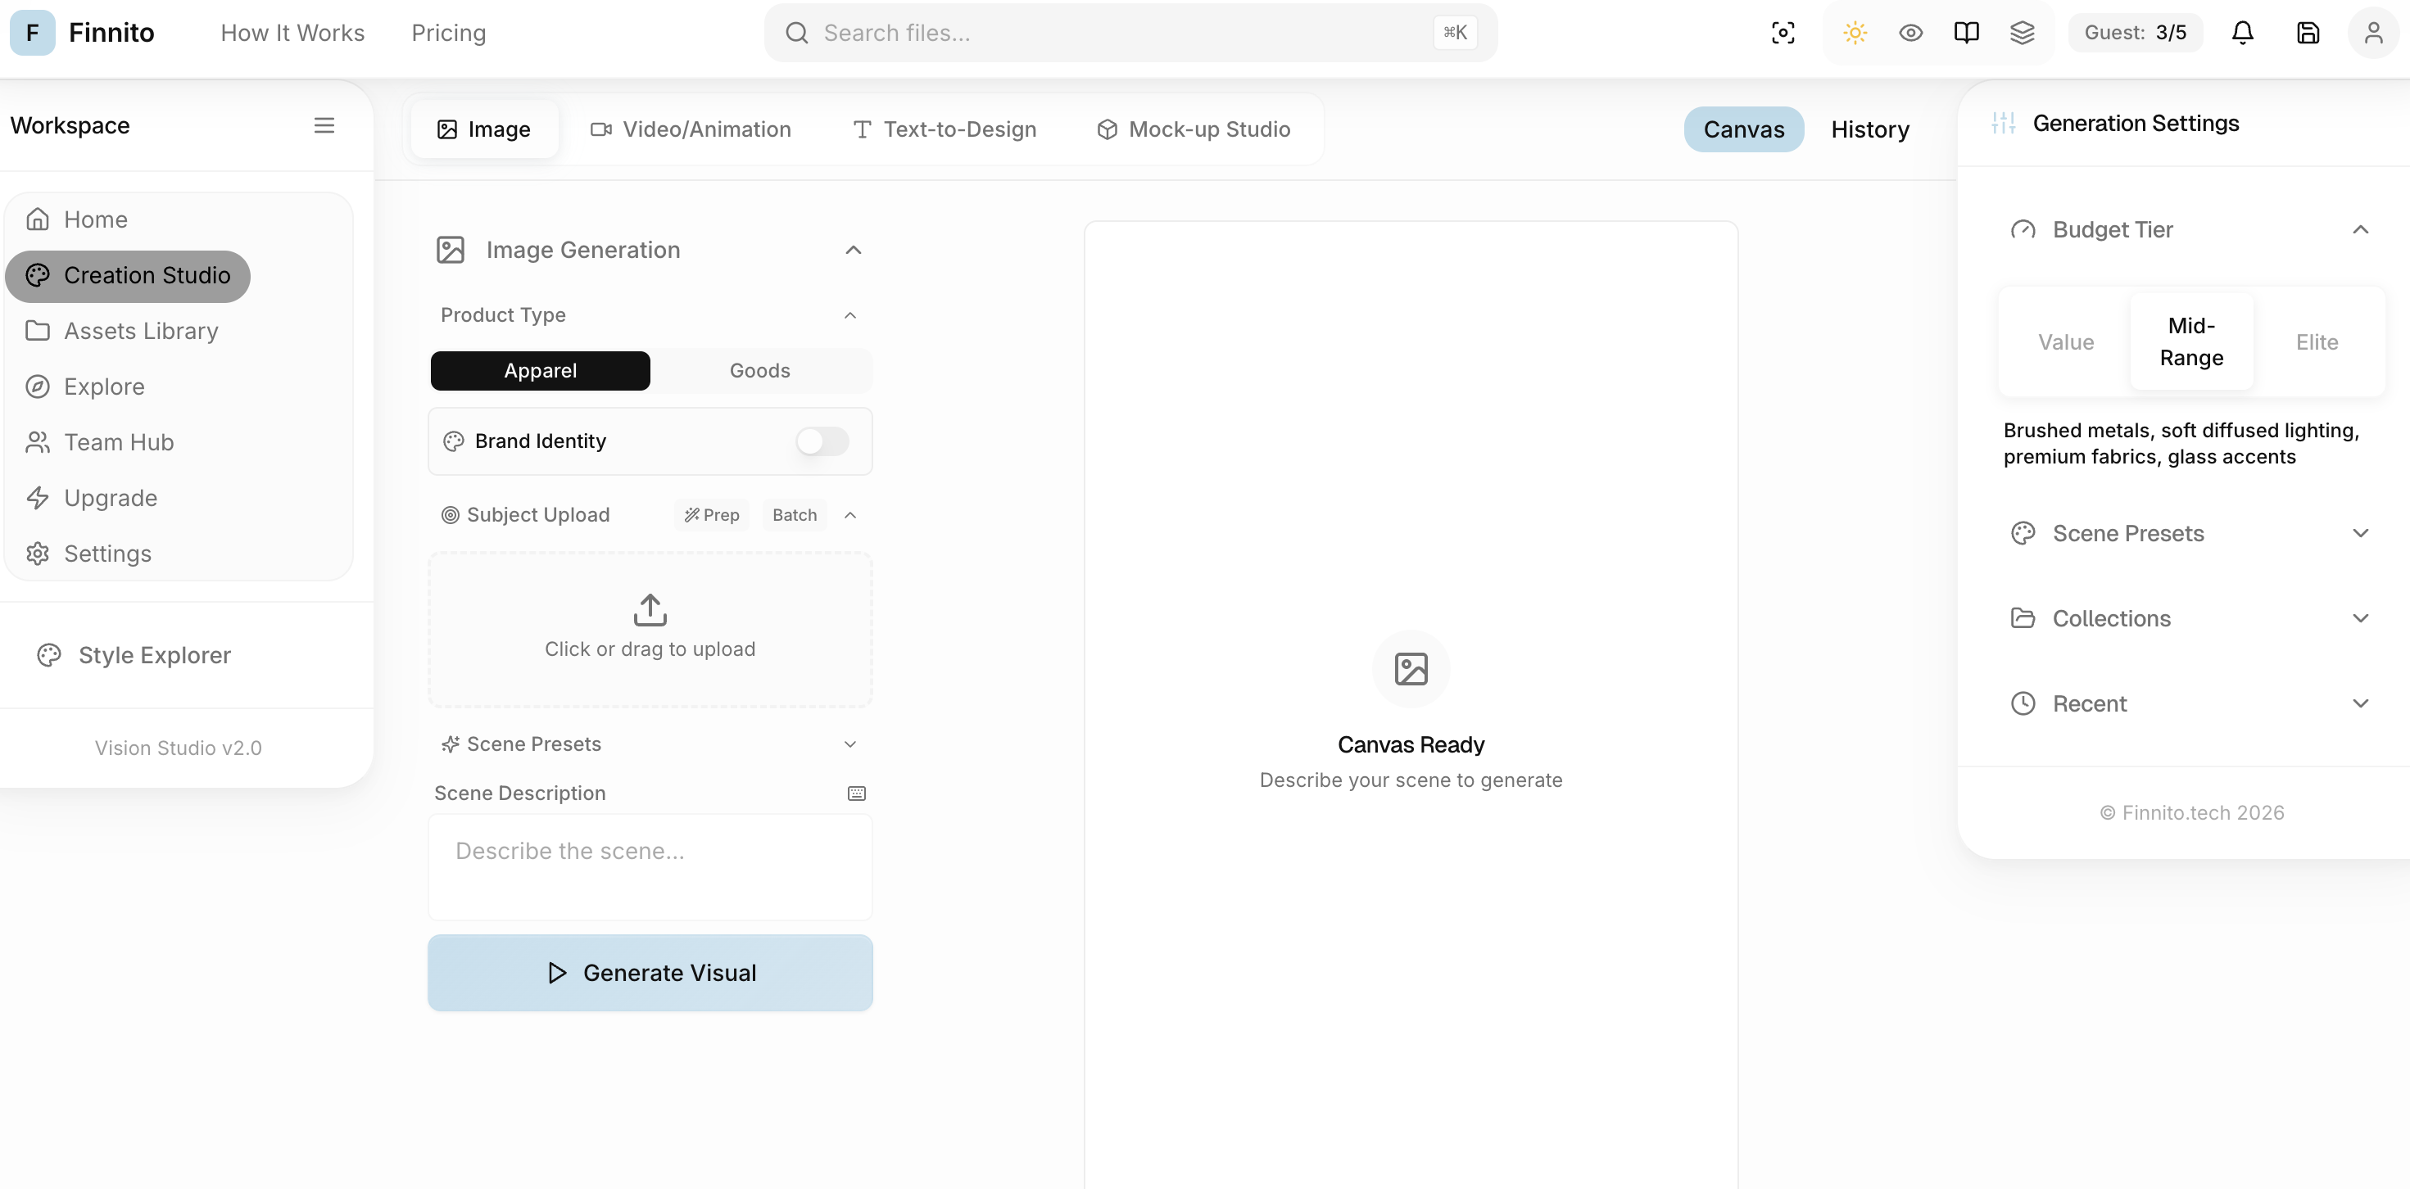This screenshot has height=1189, width=2410.
Task: Open Style Explorer
Action: point(153,655)
